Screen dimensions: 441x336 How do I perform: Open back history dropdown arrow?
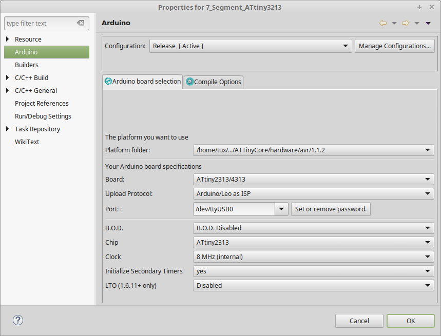pos(394,23)
